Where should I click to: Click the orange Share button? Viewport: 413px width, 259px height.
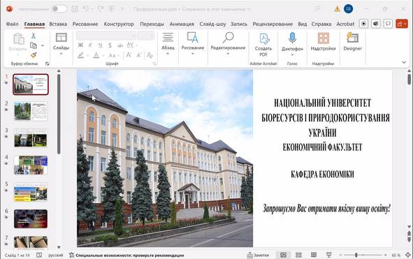[x=402, y=24]
